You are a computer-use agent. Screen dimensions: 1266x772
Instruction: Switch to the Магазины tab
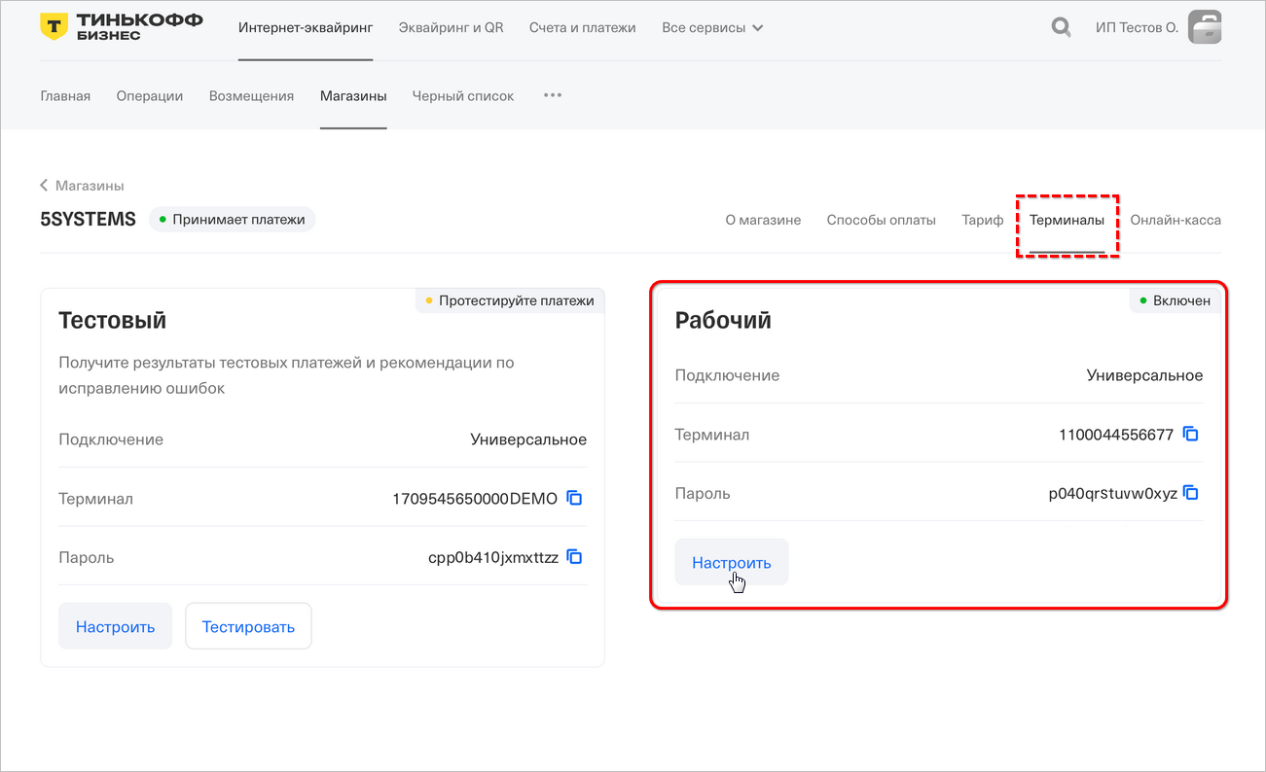353,95
